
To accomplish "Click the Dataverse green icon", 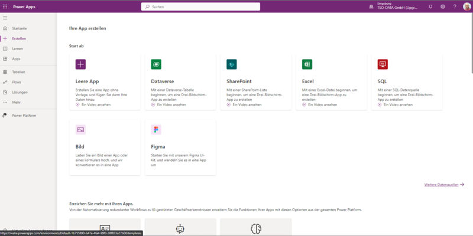I will coord(156,64).
